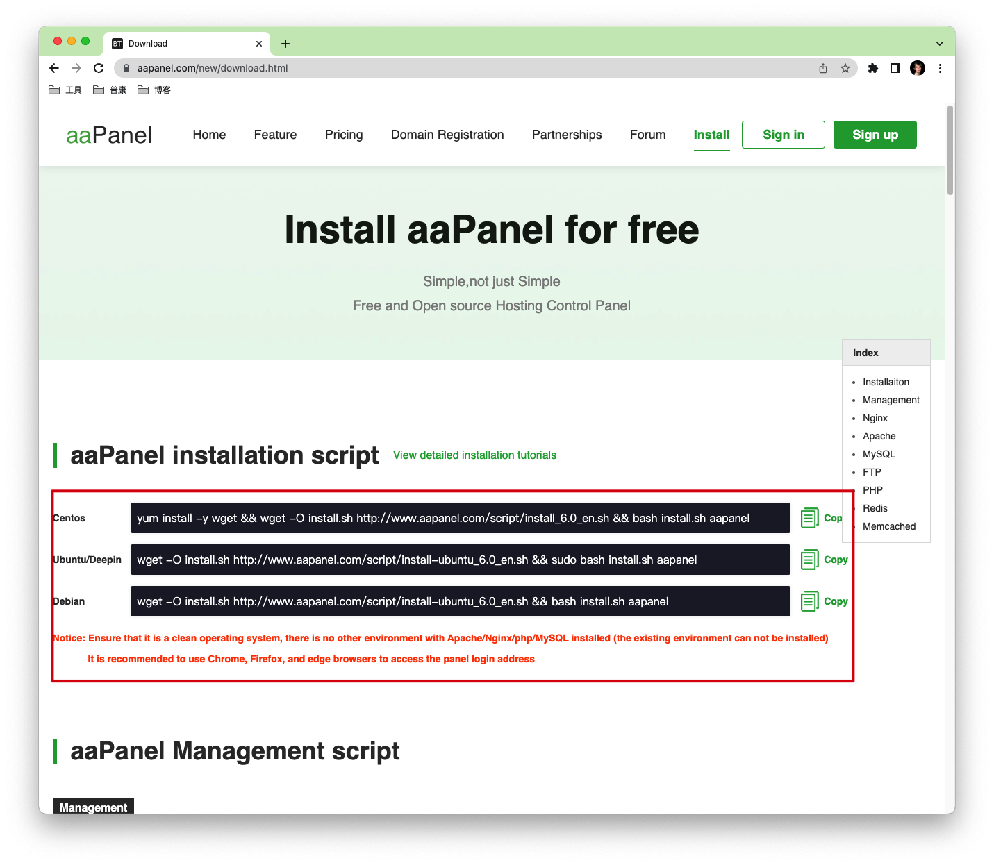
Task: Open the 工具 bookmarks folder
Action: pos(65,90)
